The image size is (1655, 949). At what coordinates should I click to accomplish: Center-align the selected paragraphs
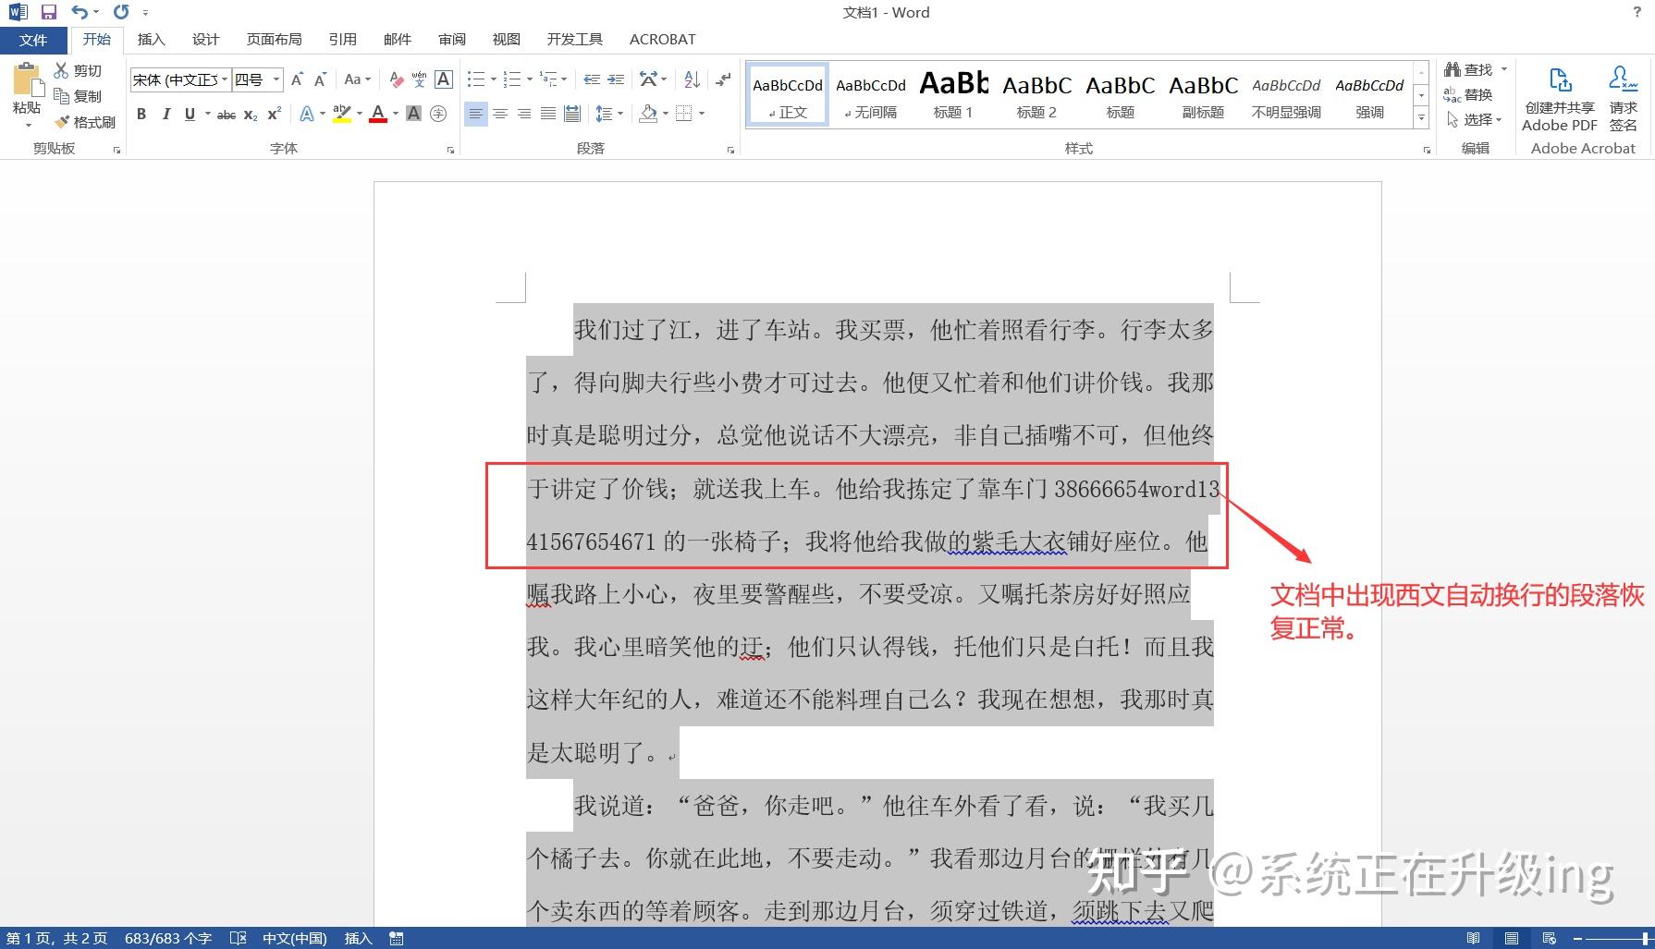tap(500, 114)
